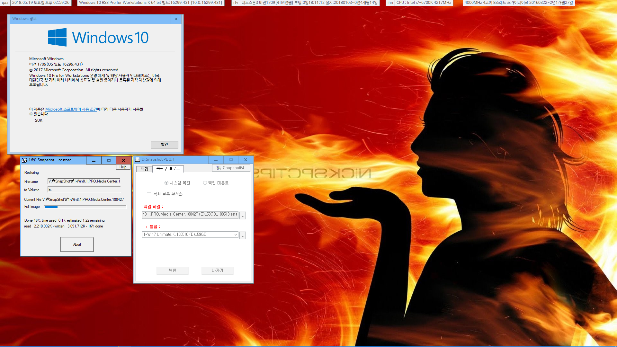Click the Filename field in the restore window
617x347 pixels.
(84, 181)
